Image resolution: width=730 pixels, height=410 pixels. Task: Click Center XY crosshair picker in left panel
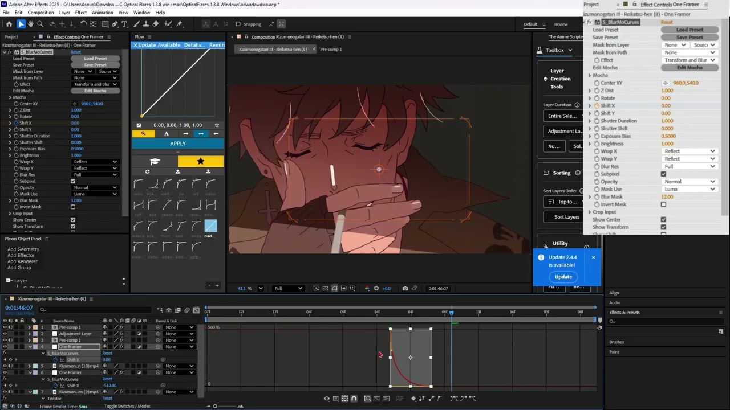tap(74, 104)
